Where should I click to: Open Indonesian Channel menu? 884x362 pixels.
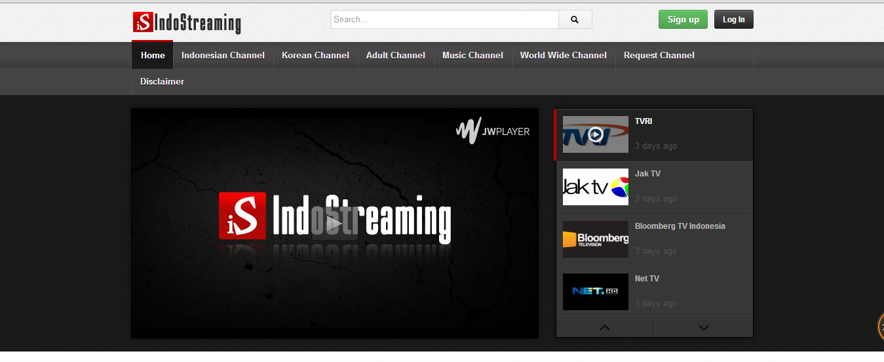[223, 55]
